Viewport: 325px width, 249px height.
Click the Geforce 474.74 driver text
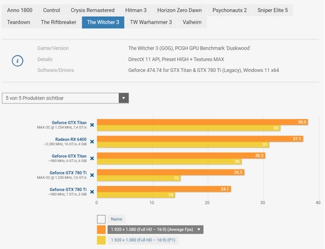[x=203, y=70]
